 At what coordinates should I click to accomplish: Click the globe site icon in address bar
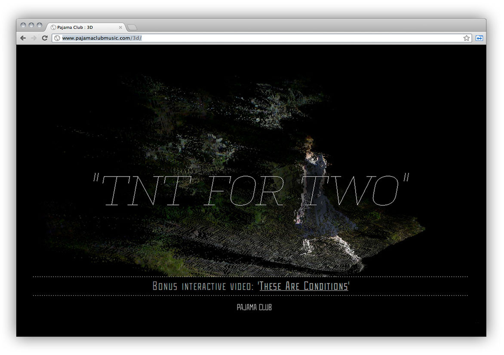click(x=57, y=38)
